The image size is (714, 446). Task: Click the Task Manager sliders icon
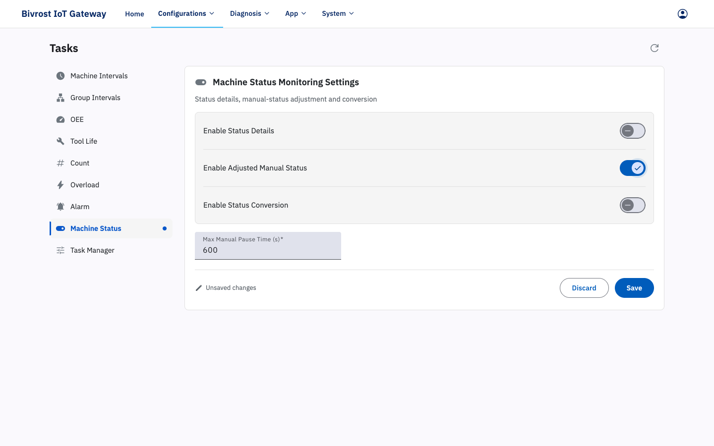click(60, 250)
